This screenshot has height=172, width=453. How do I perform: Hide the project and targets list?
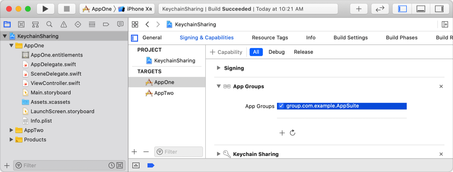coord(134,38)
